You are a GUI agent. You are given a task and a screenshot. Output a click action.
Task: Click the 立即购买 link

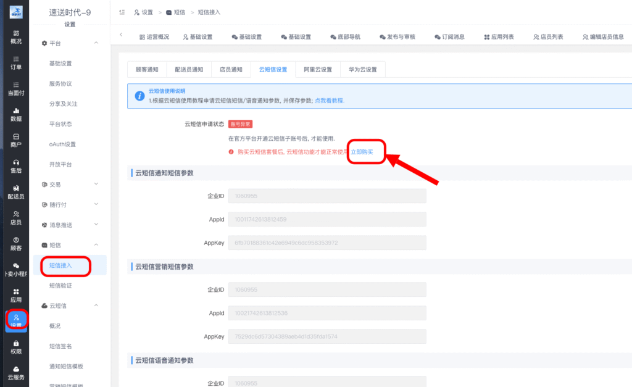click(x=362, y=151)
